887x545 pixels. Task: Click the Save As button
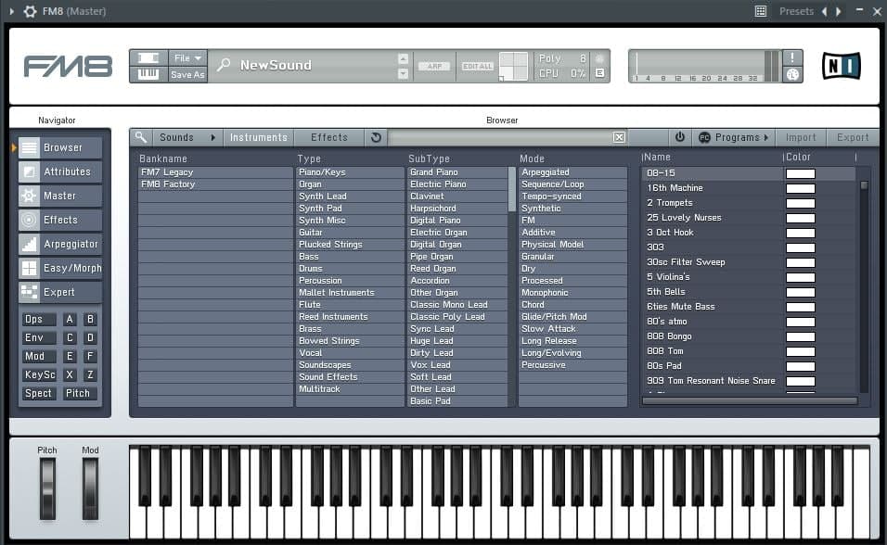[x=187, y=74]
